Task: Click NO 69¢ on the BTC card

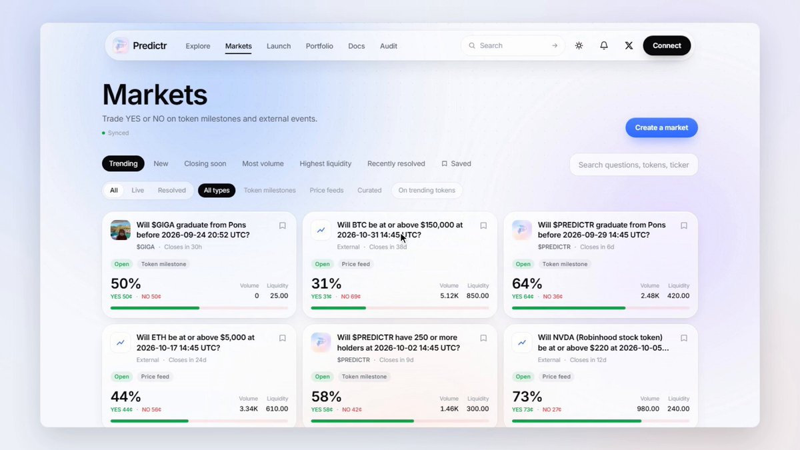Action: [x=351, y=297]
